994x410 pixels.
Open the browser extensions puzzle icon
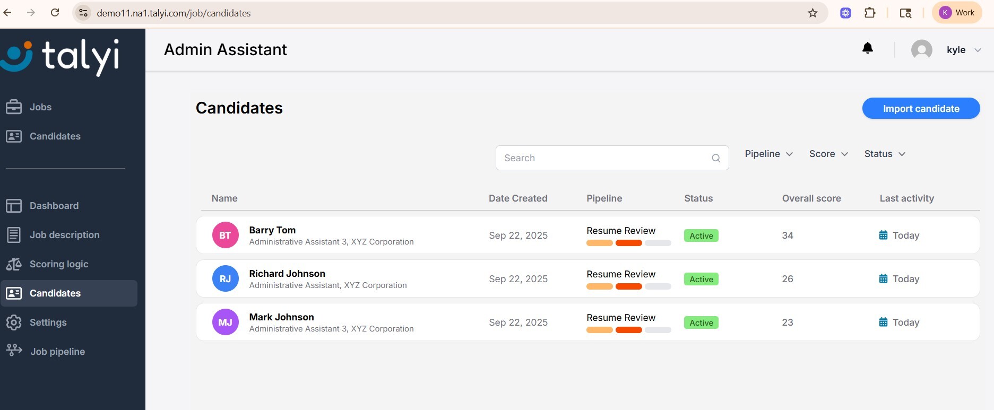tap(870, 13)
